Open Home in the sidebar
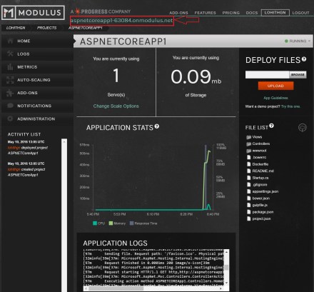The width and height of the screenshot is (314, 292). 38,41
